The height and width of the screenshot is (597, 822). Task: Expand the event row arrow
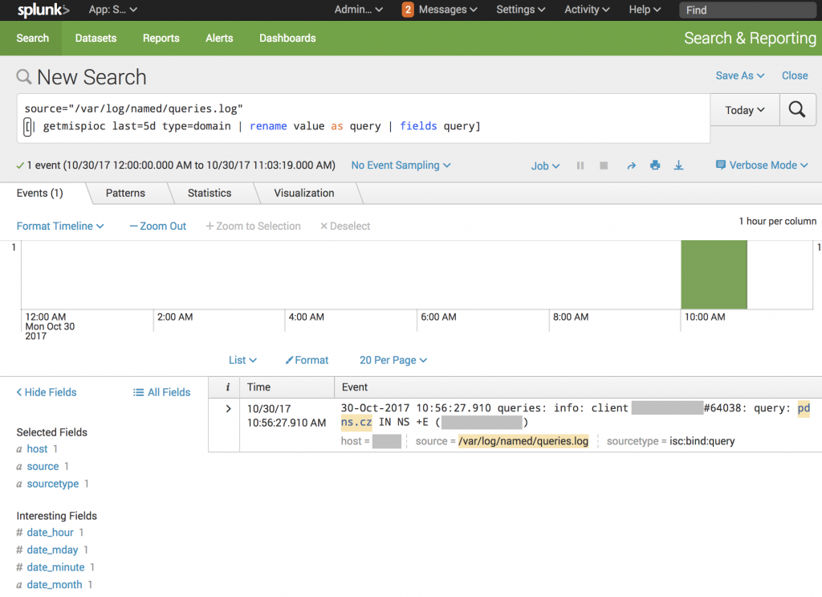228,409
